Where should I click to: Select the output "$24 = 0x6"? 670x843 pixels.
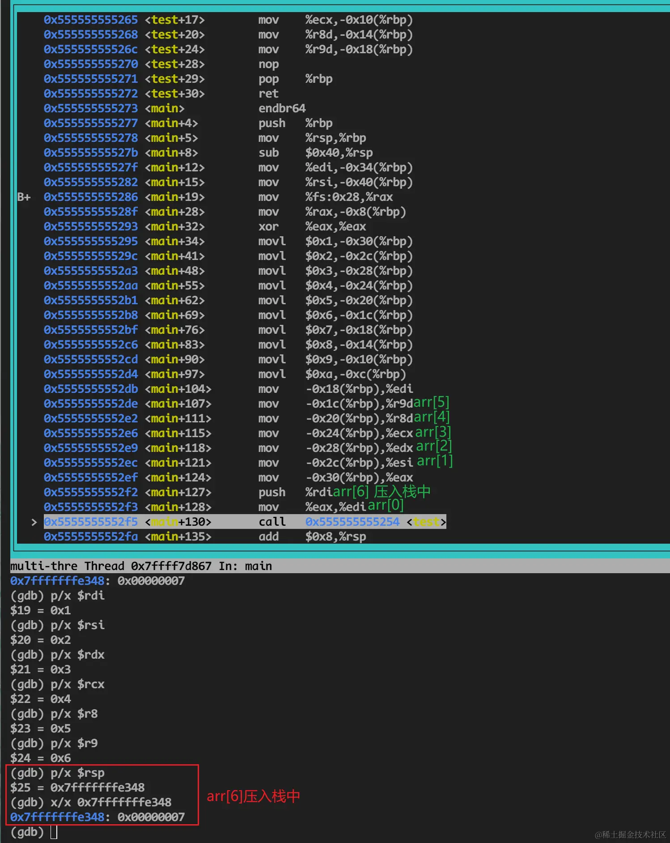[41, 758]
